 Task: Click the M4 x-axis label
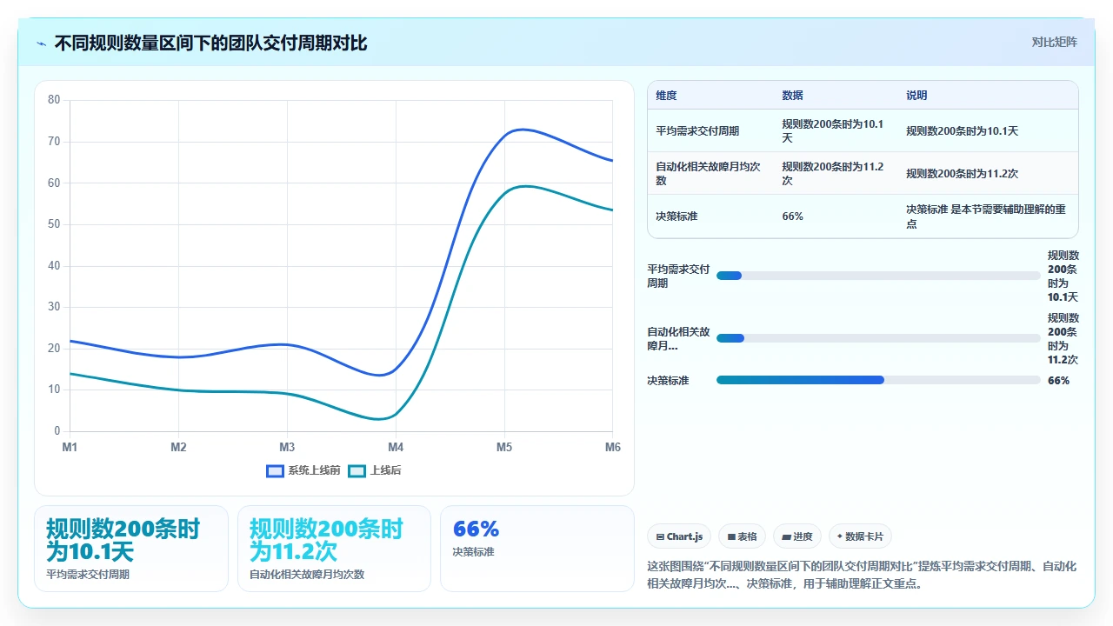pos(396,447)
